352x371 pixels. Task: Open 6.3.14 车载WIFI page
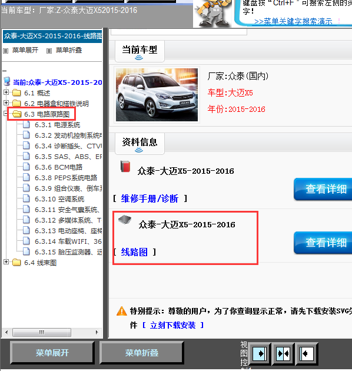tap(68, 241)
